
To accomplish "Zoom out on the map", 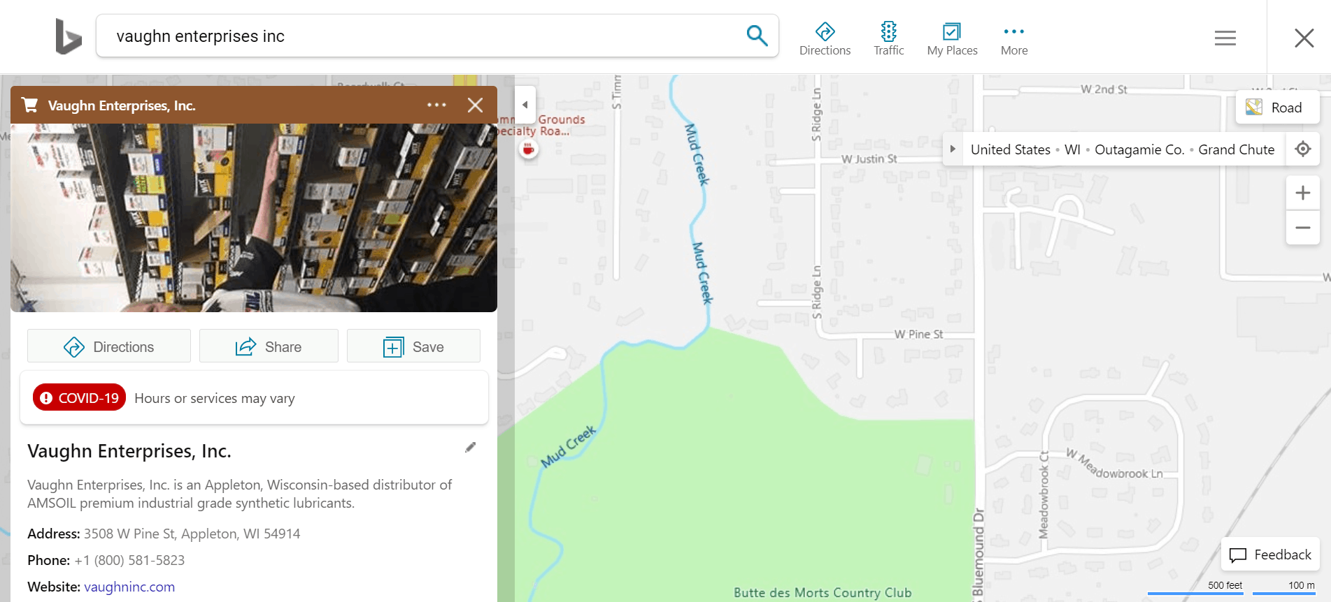I will [x=1302, y=228].
